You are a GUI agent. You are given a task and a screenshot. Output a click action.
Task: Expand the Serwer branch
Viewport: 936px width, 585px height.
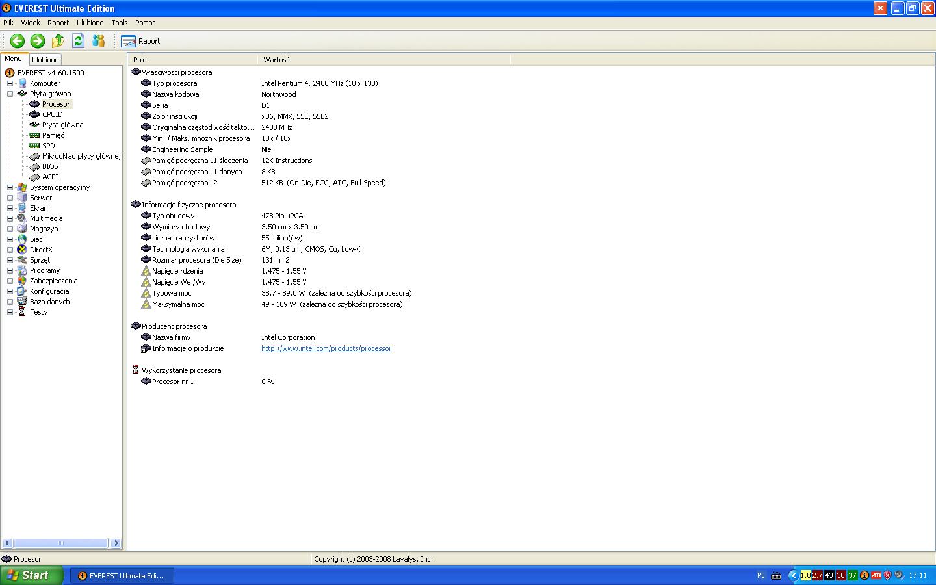[10, 198]
